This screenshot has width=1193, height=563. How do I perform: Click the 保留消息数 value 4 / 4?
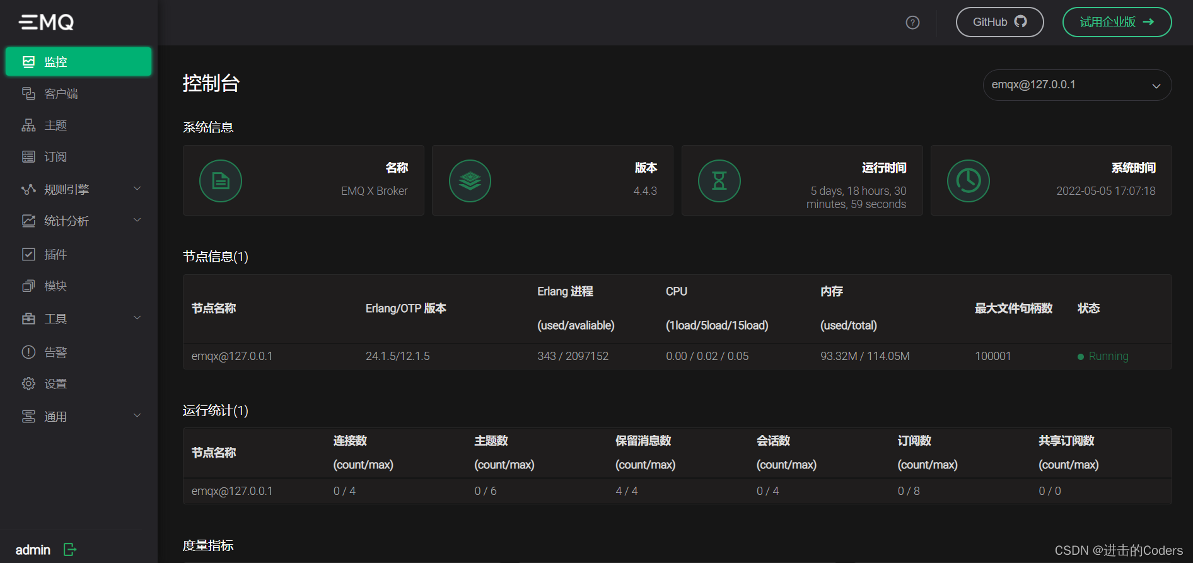click(627, 491)
